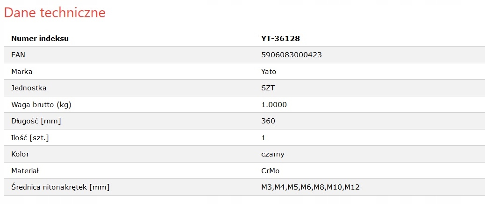
Task: Select the material value CrMo
Action: [x=271, y=171]
